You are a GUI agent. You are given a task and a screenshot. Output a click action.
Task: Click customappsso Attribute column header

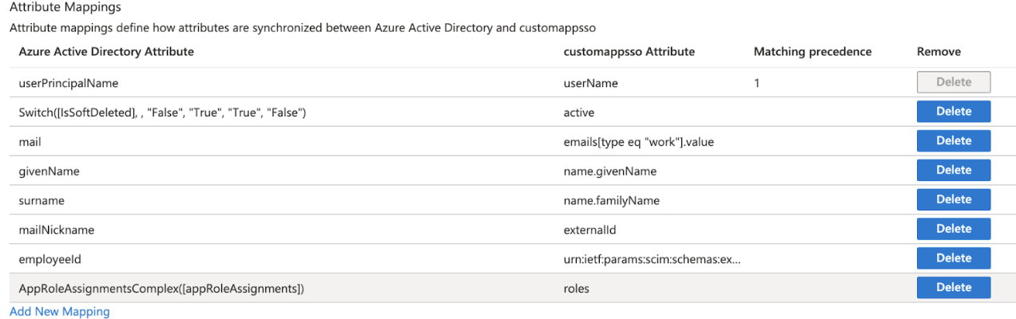pos(629,52)
